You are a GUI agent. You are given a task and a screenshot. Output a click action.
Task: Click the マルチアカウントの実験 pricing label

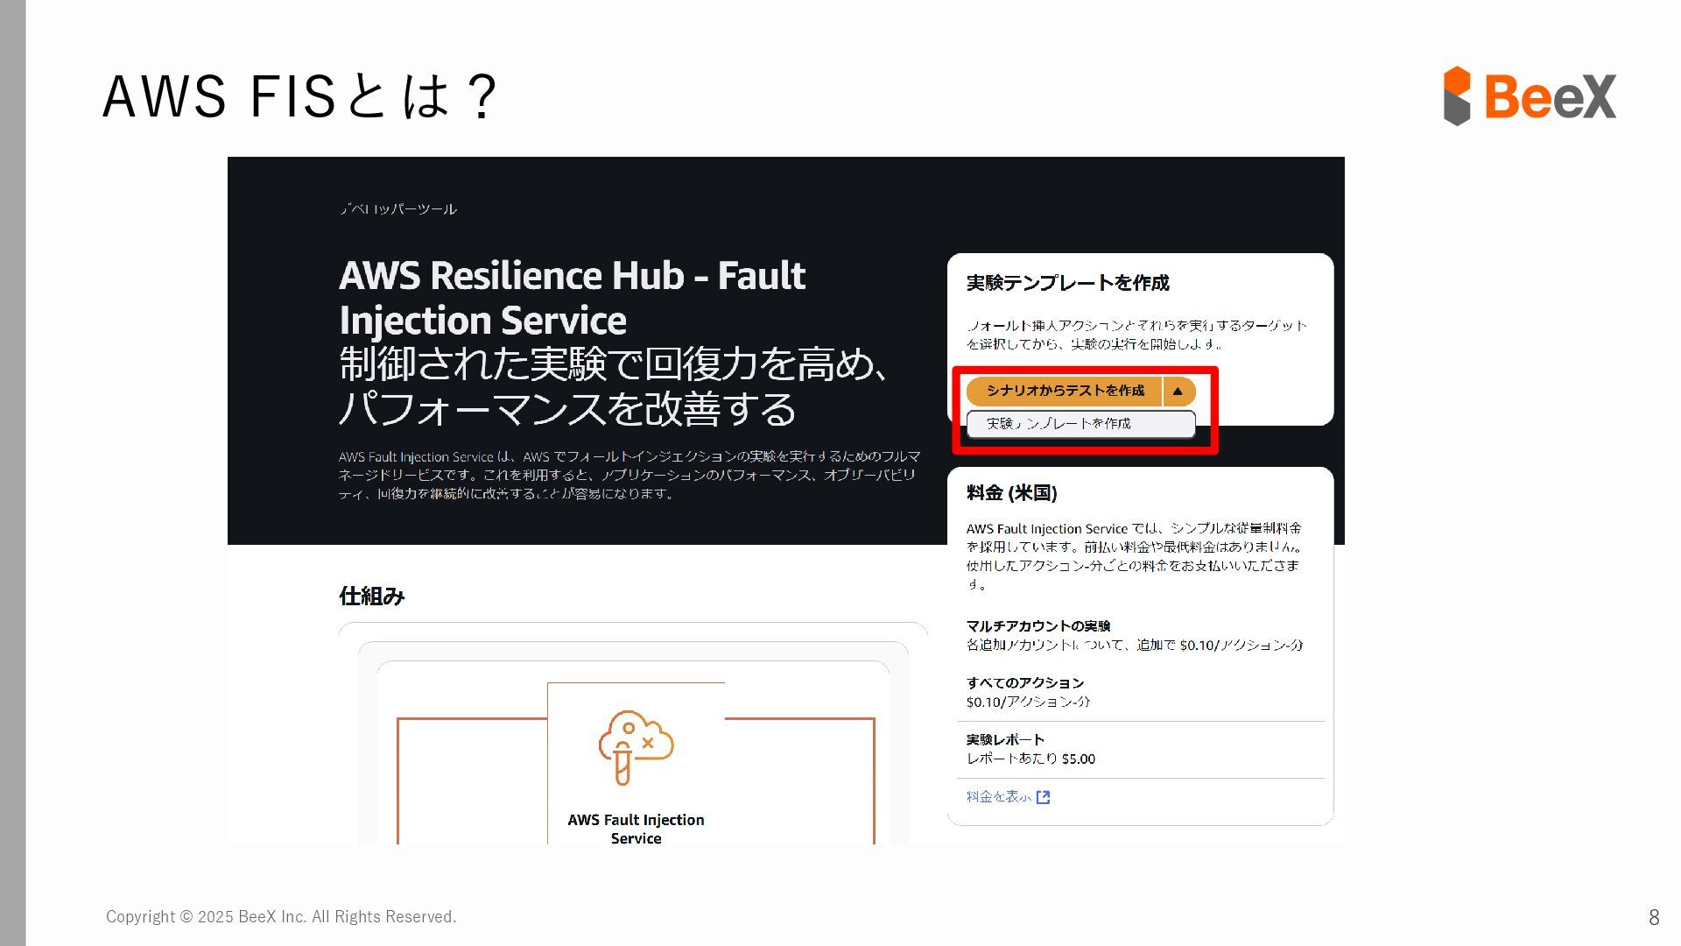click(1038, 626)
